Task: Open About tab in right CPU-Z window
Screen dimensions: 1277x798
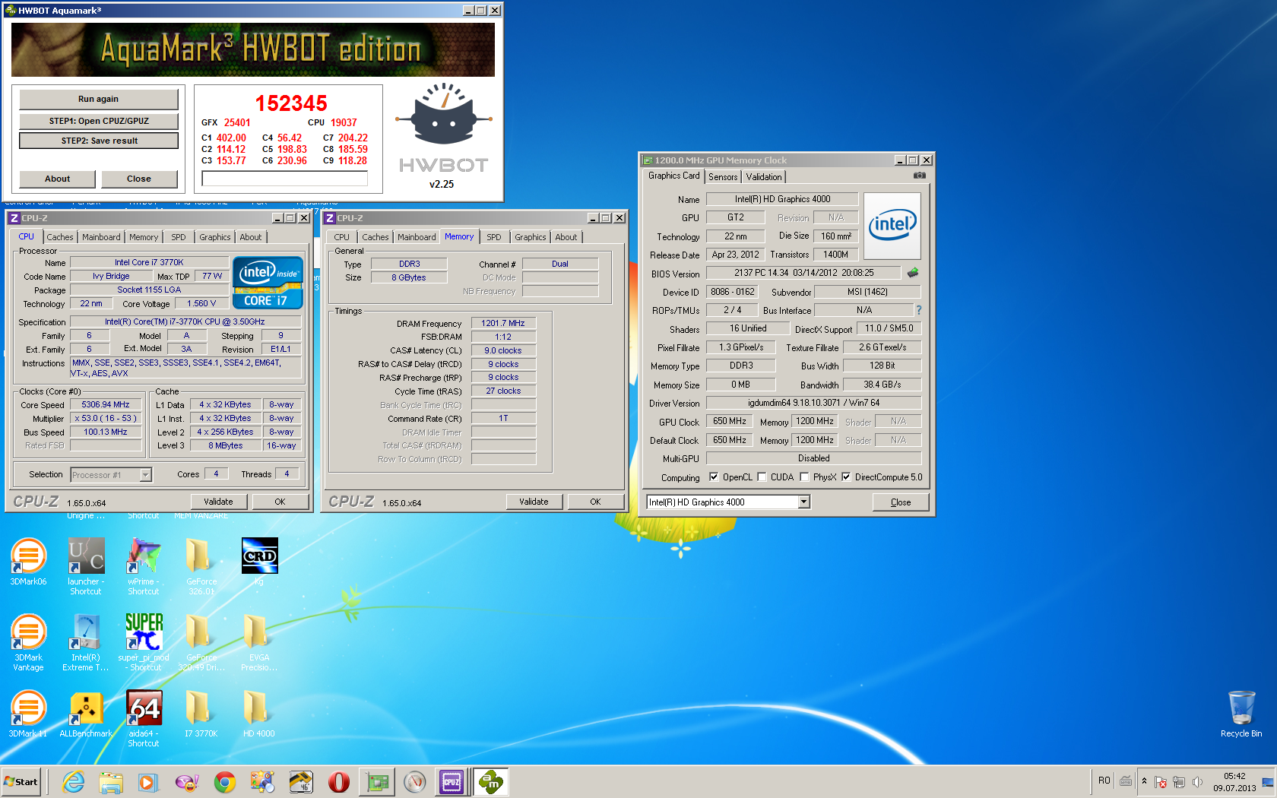Action: tap(566, 237)
